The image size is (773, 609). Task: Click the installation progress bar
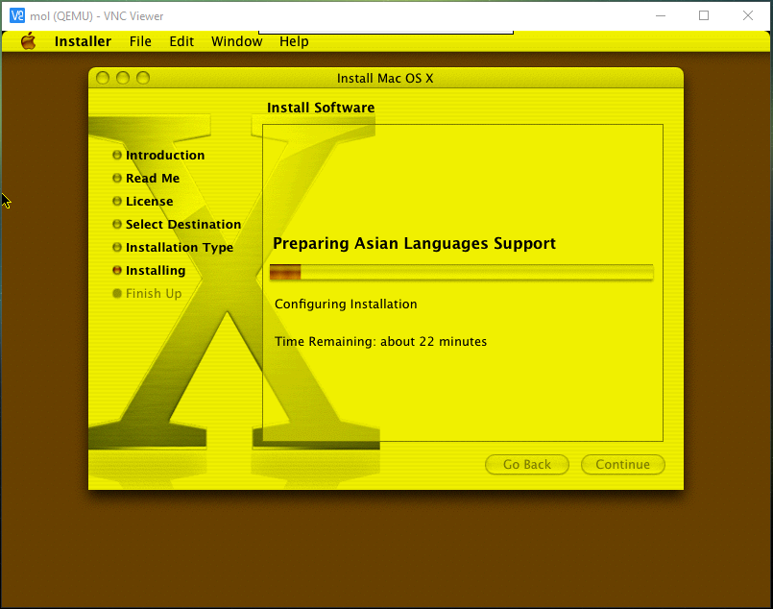point(462,272)
